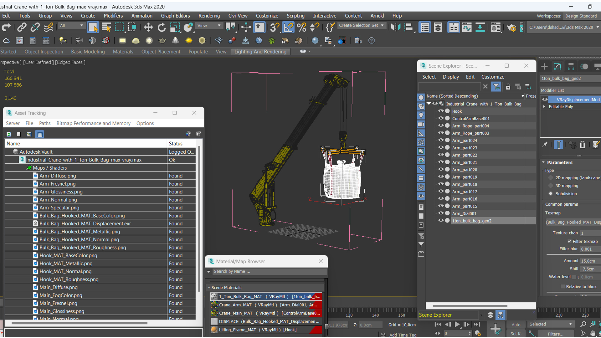The height and width of the screenshot is (338, 601).
Task: Click the lock icon in Scene Explorer toolbar
Action: (x=508, y=87)
